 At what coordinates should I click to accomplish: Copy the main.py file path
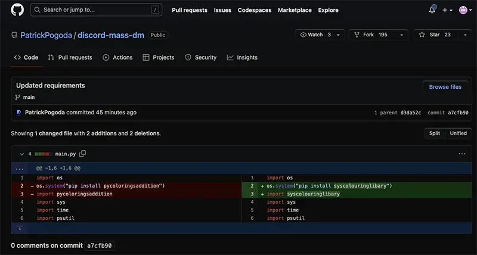coord(82,154)
